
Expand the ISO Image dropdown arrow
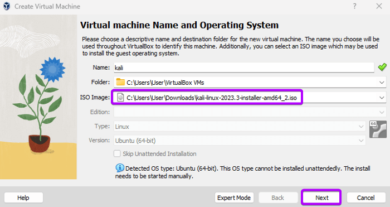382,98
